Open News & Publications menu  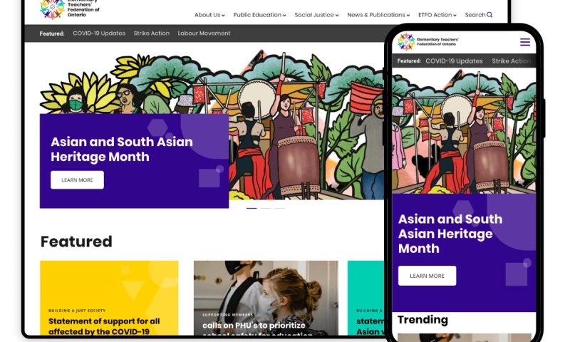(x=378, y=15)
